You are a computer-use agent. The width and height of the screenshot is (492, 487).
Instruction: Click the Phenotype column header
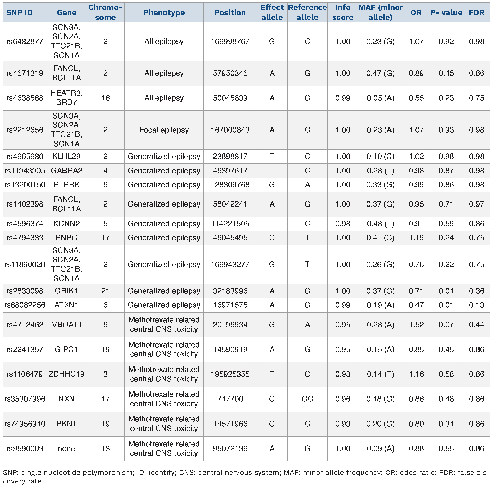pyautogui.click(x=164, y=12)
